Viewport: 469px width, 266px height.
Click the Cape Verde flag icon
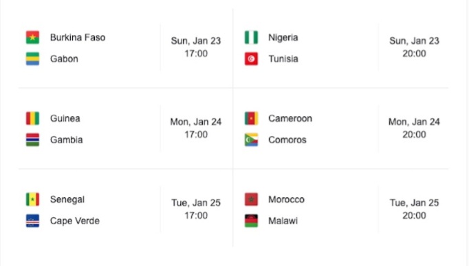point(32,221)
